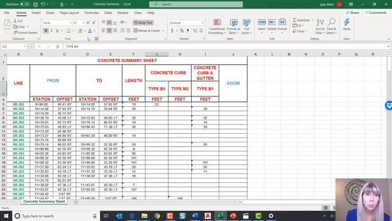Screen dimensions: 392x221
Task: Open Cell Styles gallery
Action: 246,26
